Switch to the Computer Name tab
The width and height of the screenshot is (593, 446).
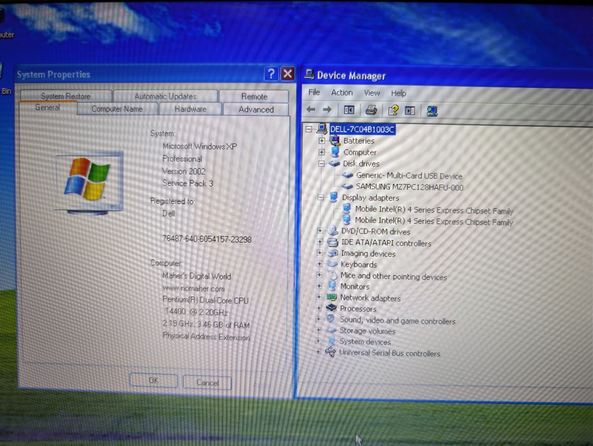click(117, 109)
